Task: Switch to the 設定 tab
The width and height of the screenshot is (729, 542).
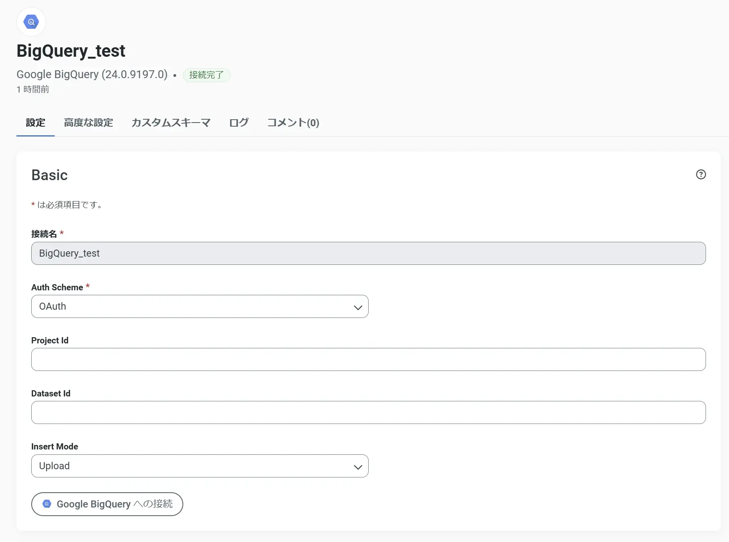Action: (35, 123)
